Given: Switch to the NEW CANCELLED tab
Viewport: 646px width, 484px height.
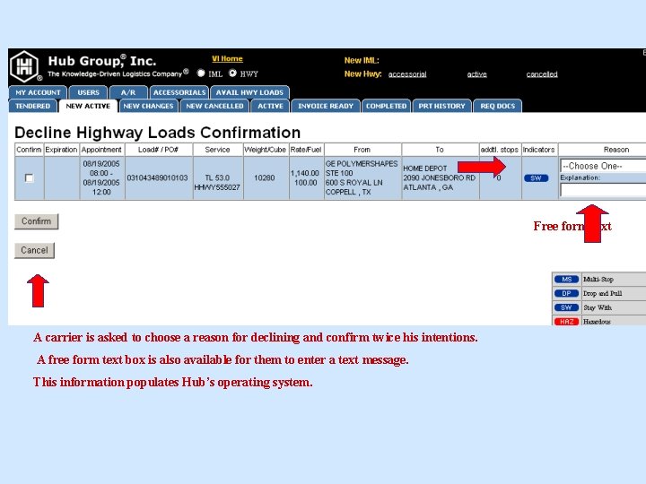Looking at the screenshot, I should [214, 106].
